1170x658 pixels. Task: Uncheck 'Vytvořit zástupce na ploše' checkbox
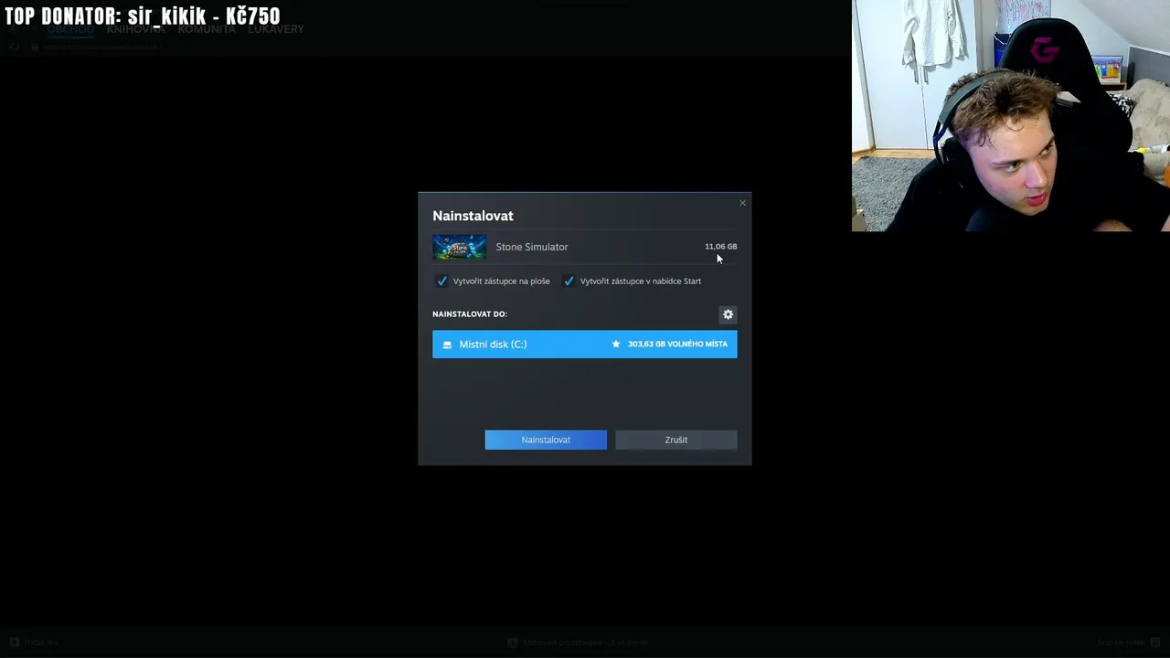pyautogui.click(x=442, y=281)
